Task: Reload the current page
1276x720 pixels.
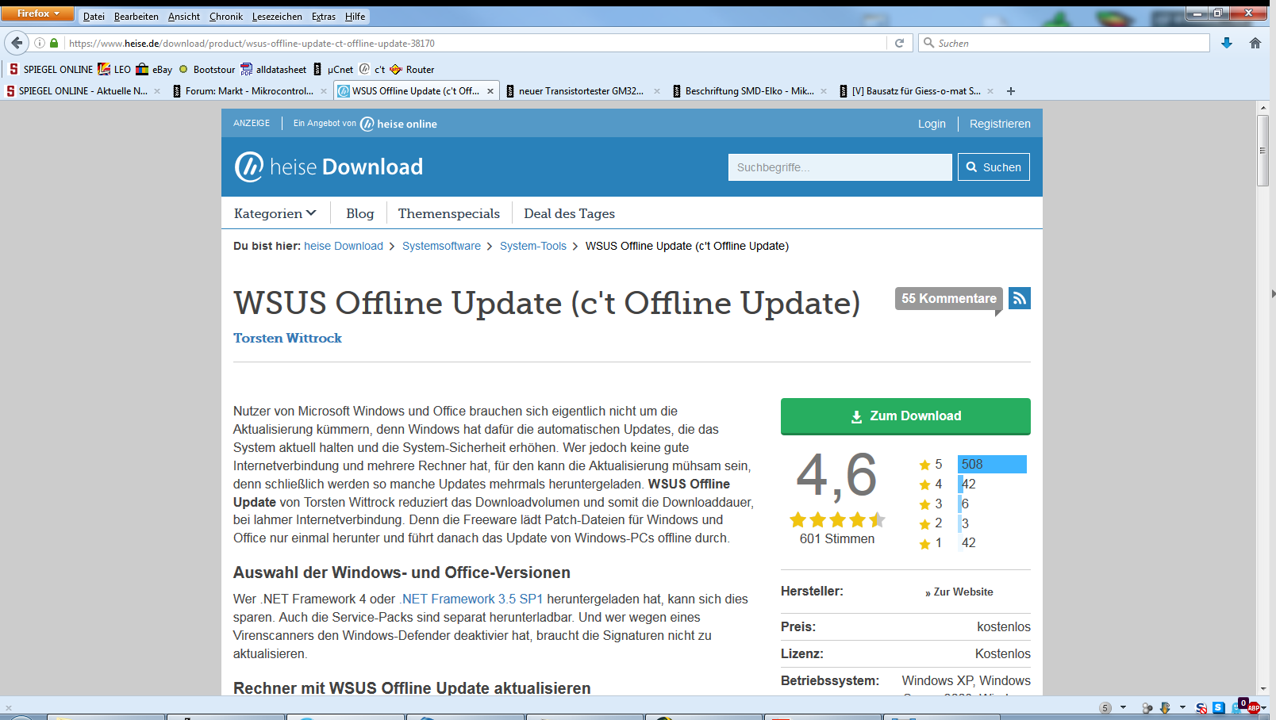Action: 899,43
